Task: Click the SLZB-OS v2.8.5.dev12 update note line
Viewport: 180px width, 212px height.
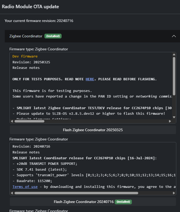Action: [89, 114]
